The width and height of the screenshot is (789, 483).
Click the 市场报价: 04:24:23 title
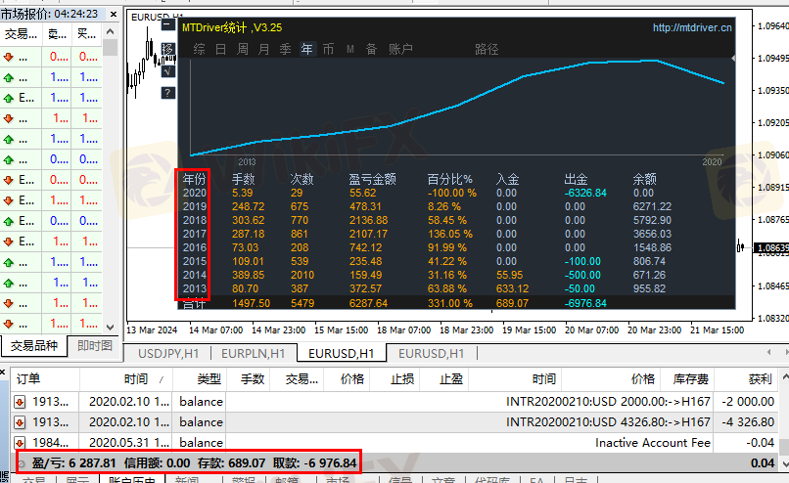pyautogui.click(x=49, y=14)
